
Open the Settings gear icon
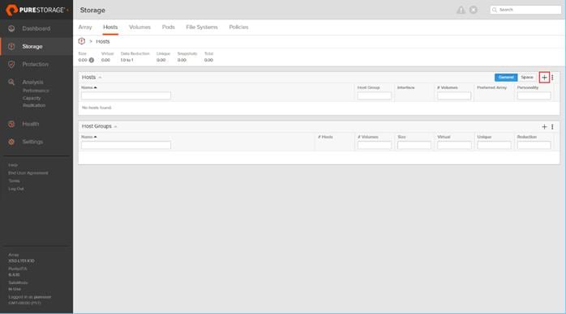[11, 142]
